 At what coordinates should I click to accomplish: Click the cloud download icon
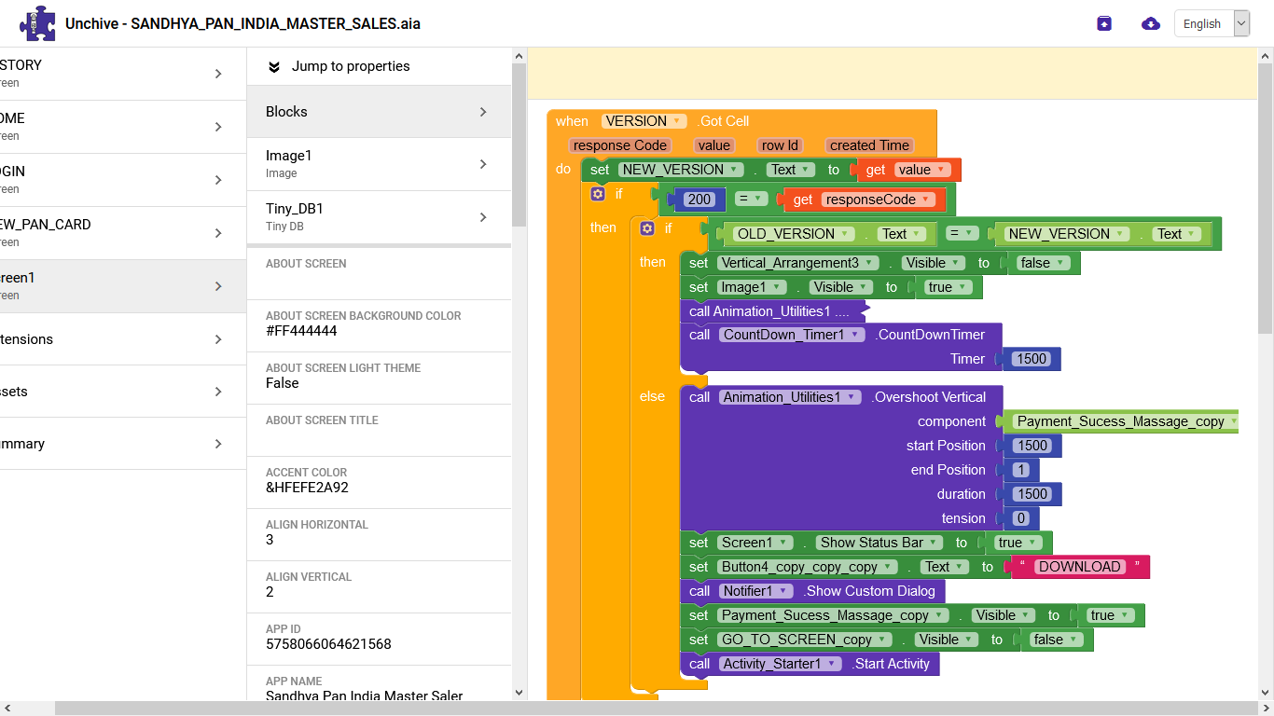pos(1151,23)
